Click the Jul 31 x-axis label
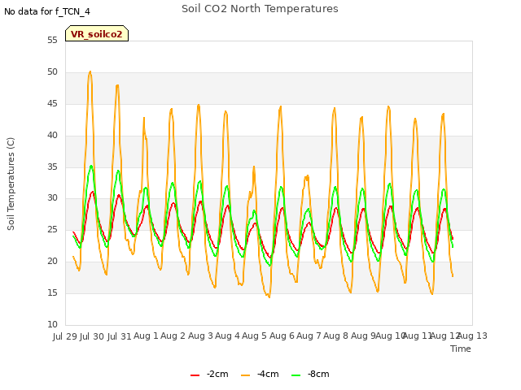This screenshot has width=521, height=390. pos(120,336)
